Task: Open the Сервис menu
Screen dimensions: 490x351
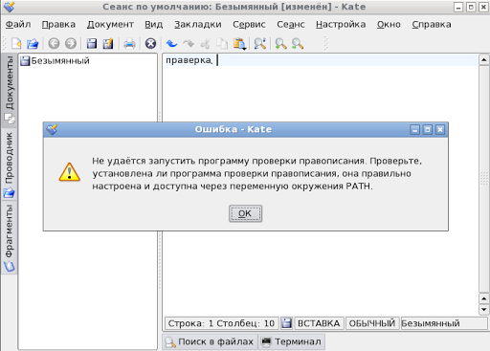Action: pos(249,24)
